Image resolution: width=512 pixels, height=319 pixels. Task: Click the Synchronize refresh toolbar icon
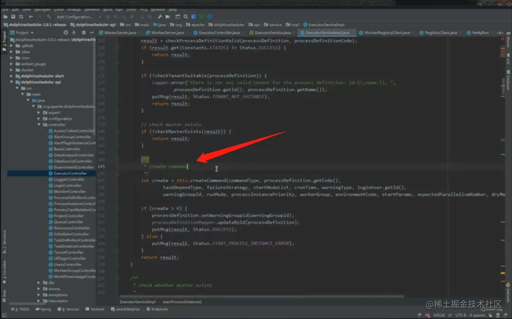(21, 17)
